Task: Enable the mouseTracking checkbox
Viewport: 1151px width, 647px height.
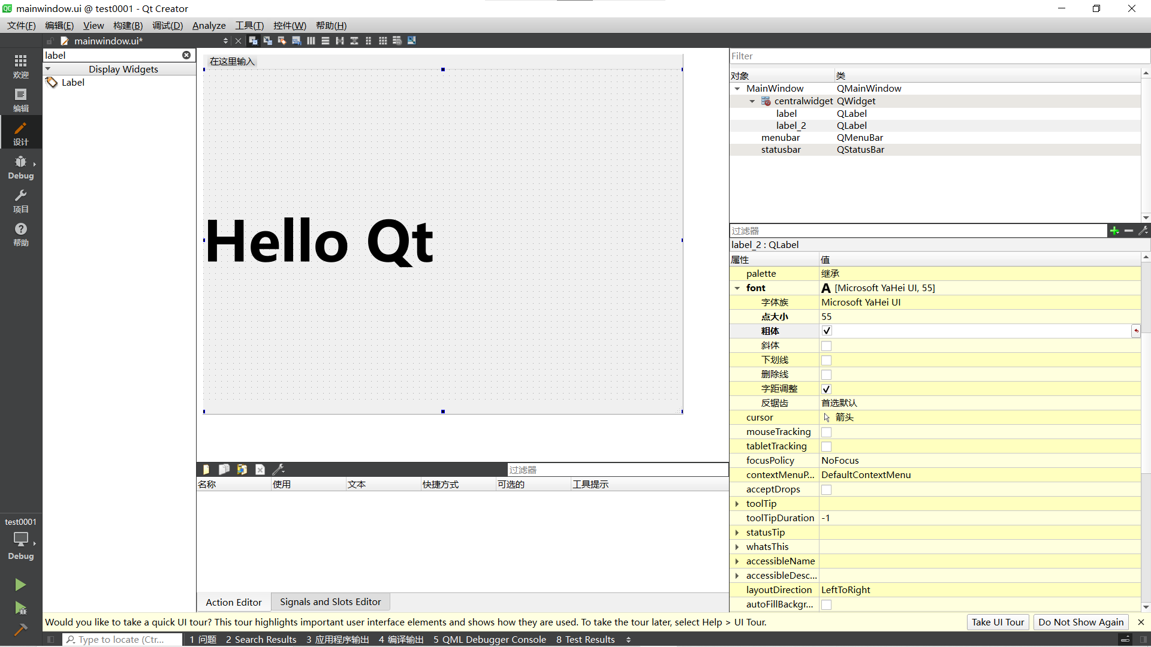Action: [x=827, y=432]
